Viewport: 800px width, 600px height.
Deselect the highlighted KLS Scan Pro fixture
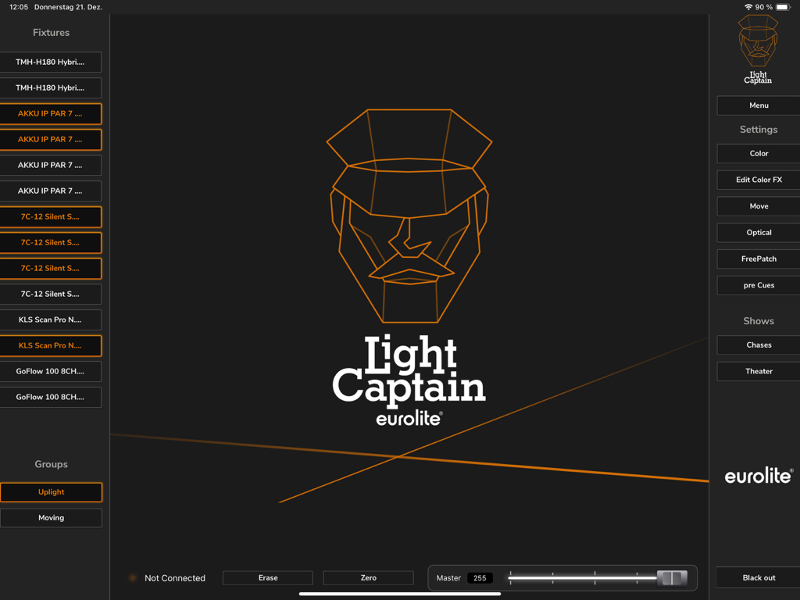[51, 345]
